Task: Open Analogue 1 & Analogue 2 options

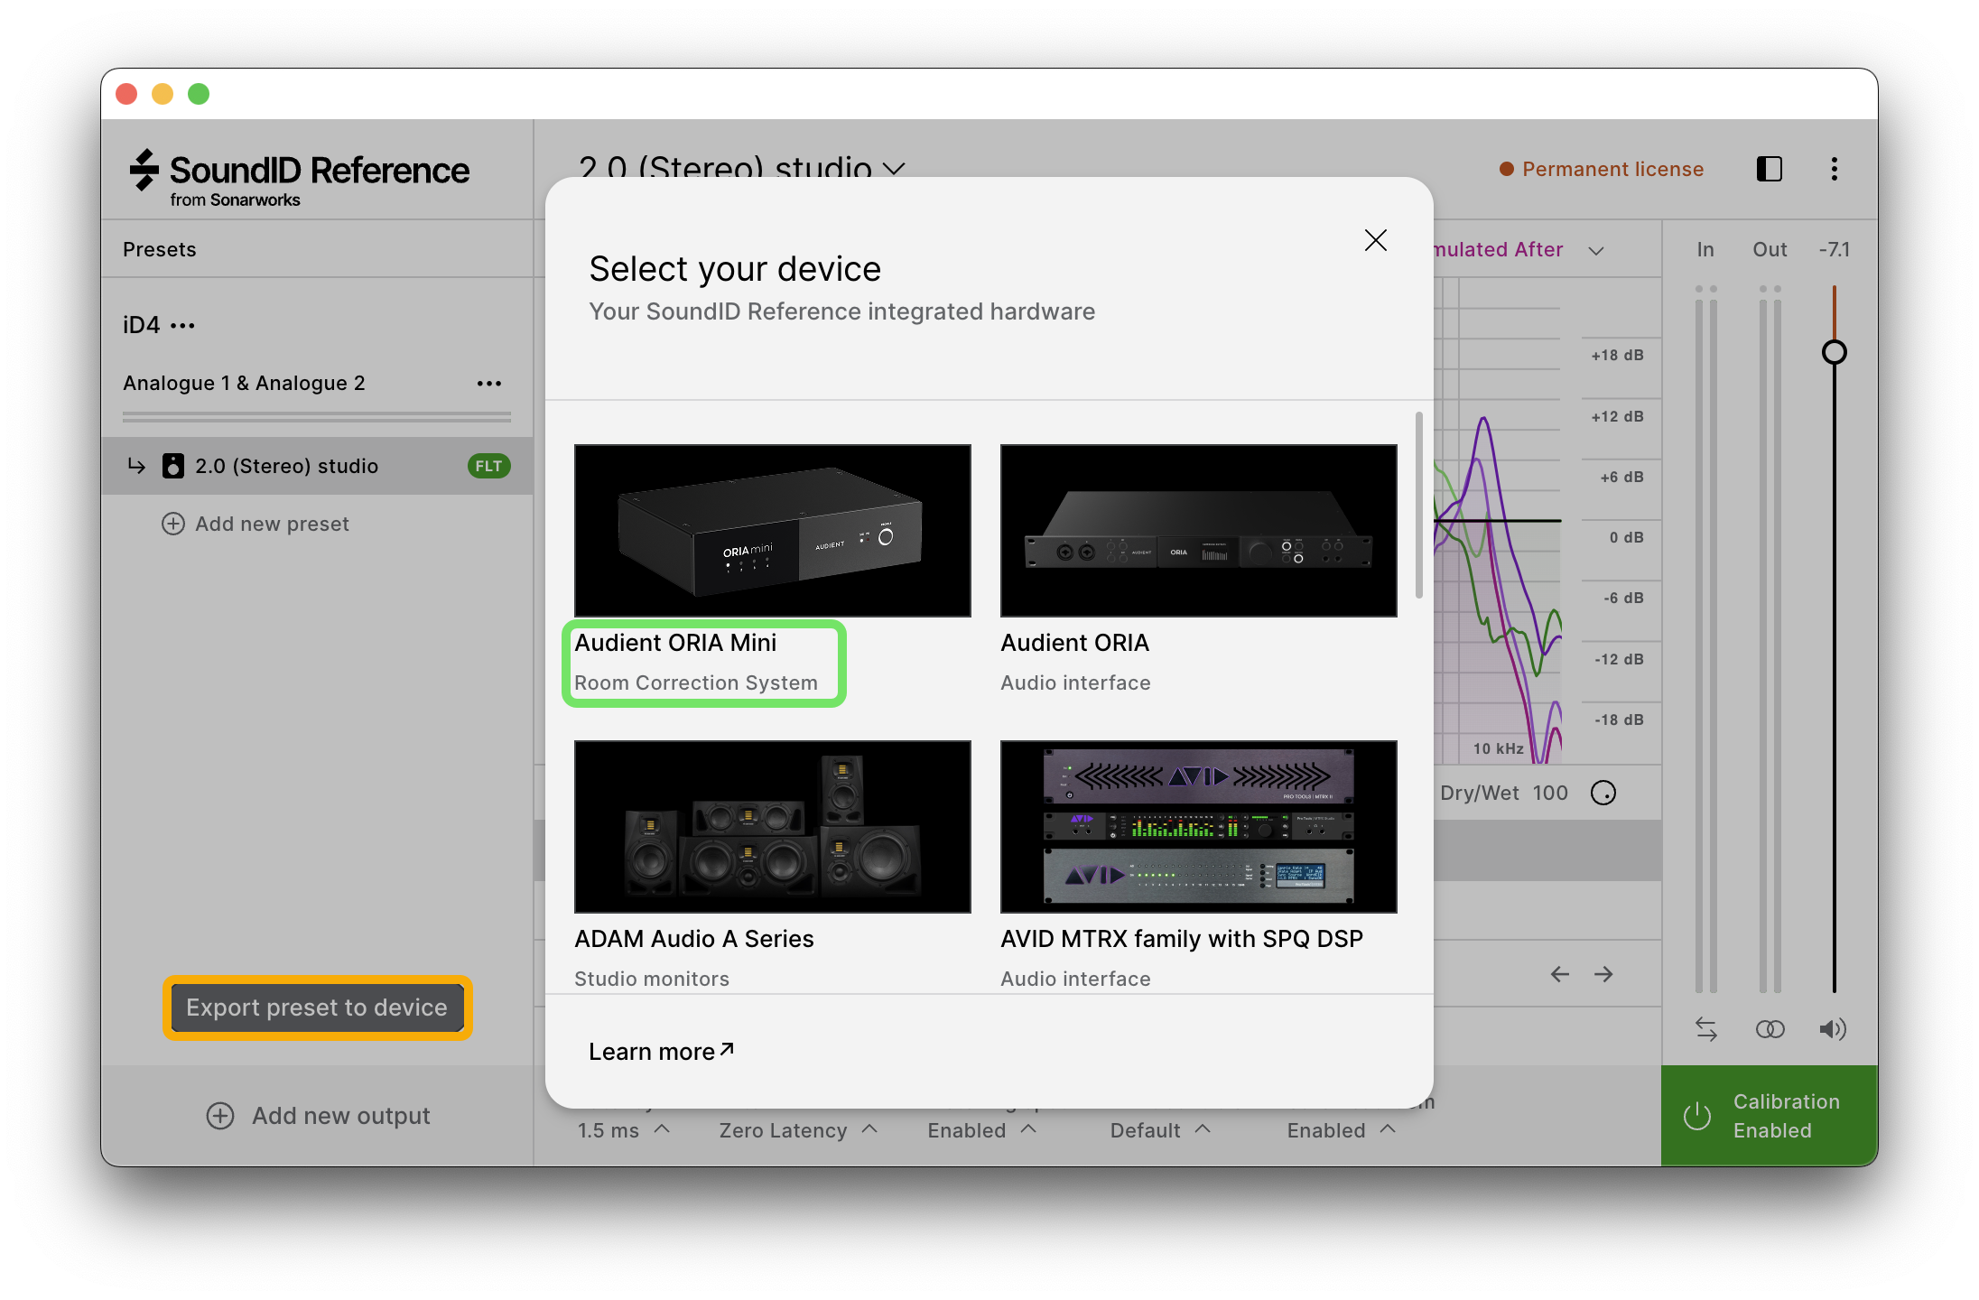Action: click(488, 384)
